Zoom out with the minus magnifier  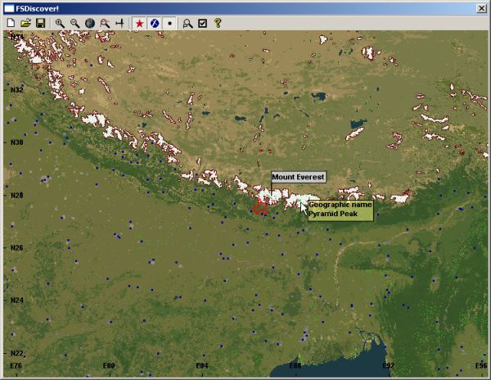point(74,24)
